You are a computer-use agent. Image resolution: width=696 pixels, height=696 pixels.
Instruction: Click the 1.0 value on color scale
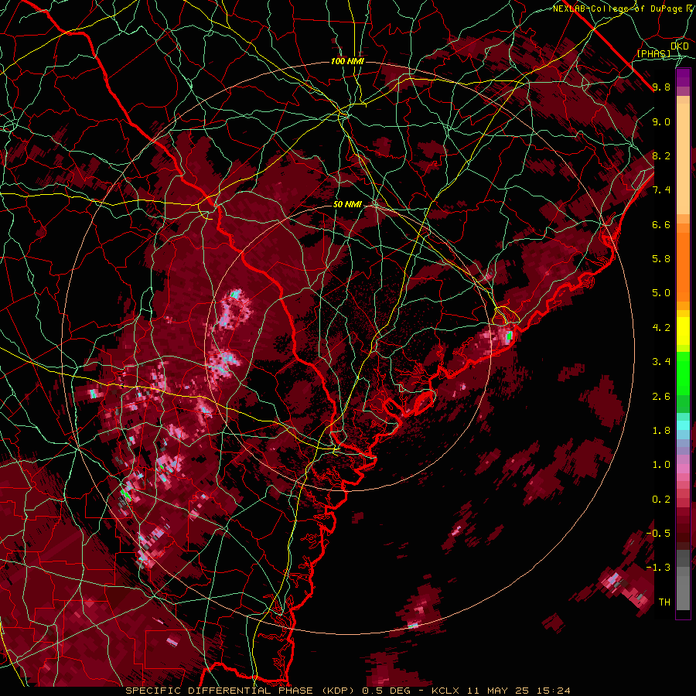(661, 465)
